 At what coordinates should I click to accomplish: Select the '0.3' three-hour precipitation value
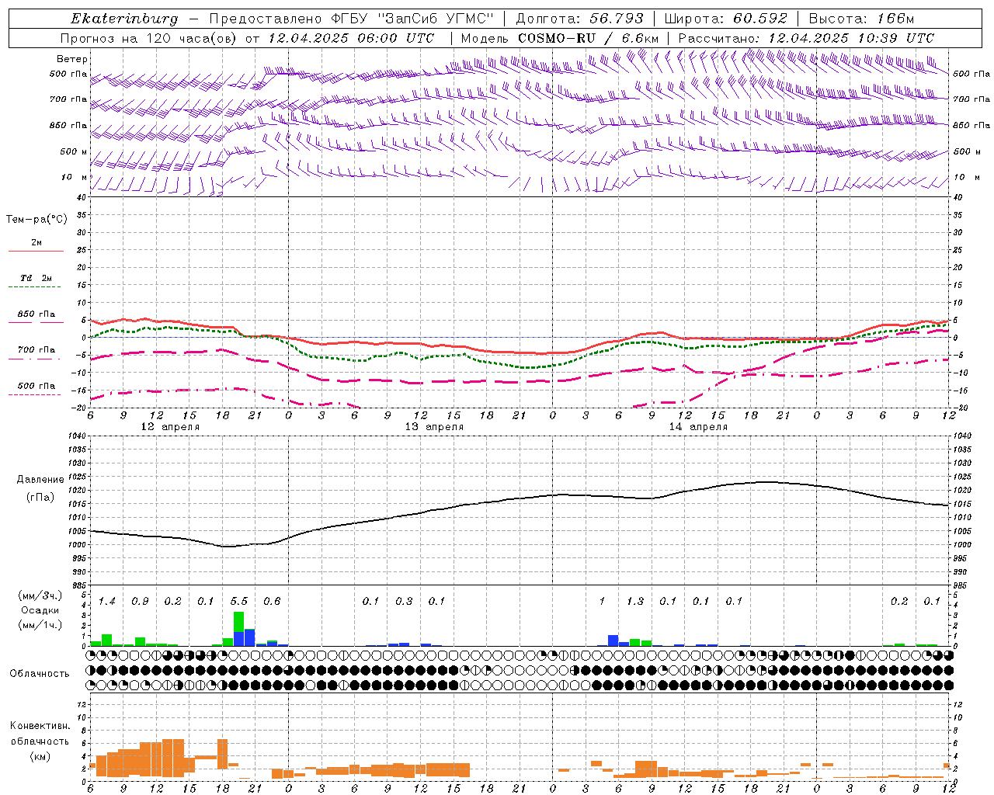404,602
